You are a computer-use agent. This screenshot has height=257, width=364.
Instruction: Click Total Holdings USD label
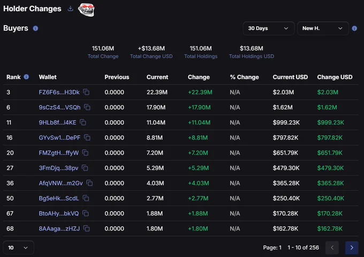point(252,56)
